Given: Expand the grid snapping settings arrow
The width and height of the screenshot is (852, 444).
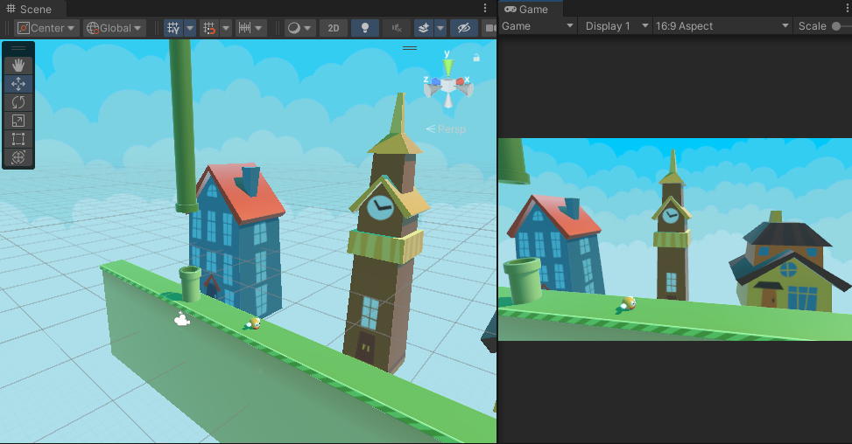Looking at the screenshot, I should tap(226, 28).
